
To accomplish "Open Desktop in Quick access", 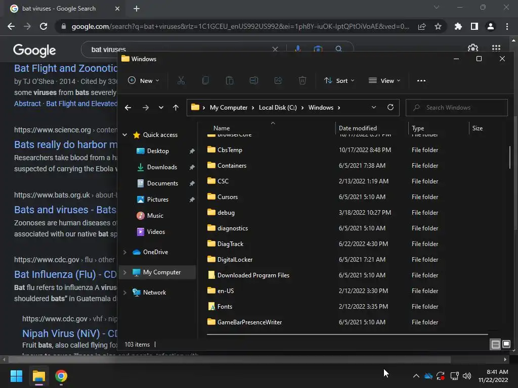I will (x=158, y=151).
